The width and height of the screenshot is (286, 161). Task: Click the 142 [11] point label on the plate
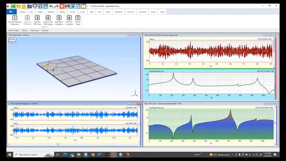point(59,69)
